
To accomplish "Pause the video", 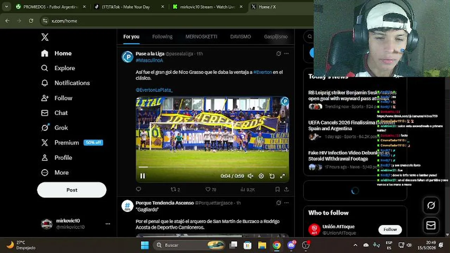I will pyautogui.click(x=143, y=176).
